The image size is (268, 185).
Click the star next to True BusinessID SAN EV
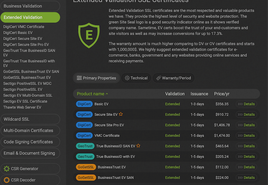[138, 146]
